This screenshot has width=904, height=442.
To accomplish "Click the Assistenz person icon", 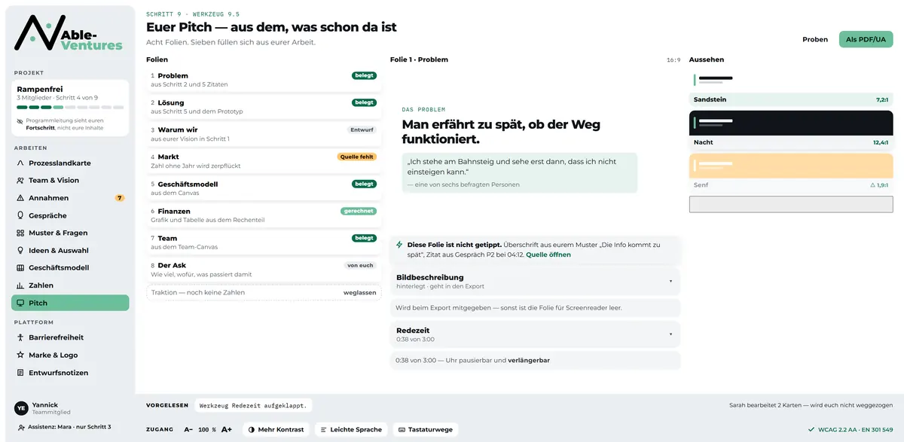I will pyautogui.click(x=22, y=427).
